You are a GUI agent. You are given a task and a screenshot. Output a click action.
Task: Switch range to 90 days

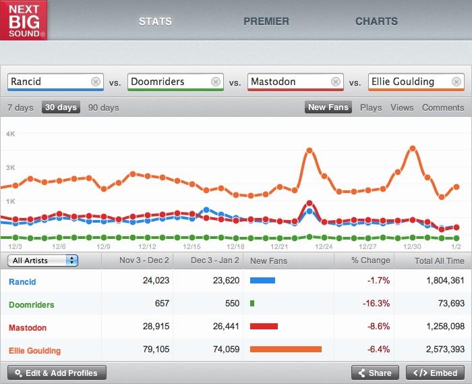pyautogui.click(x=104, y=107)
